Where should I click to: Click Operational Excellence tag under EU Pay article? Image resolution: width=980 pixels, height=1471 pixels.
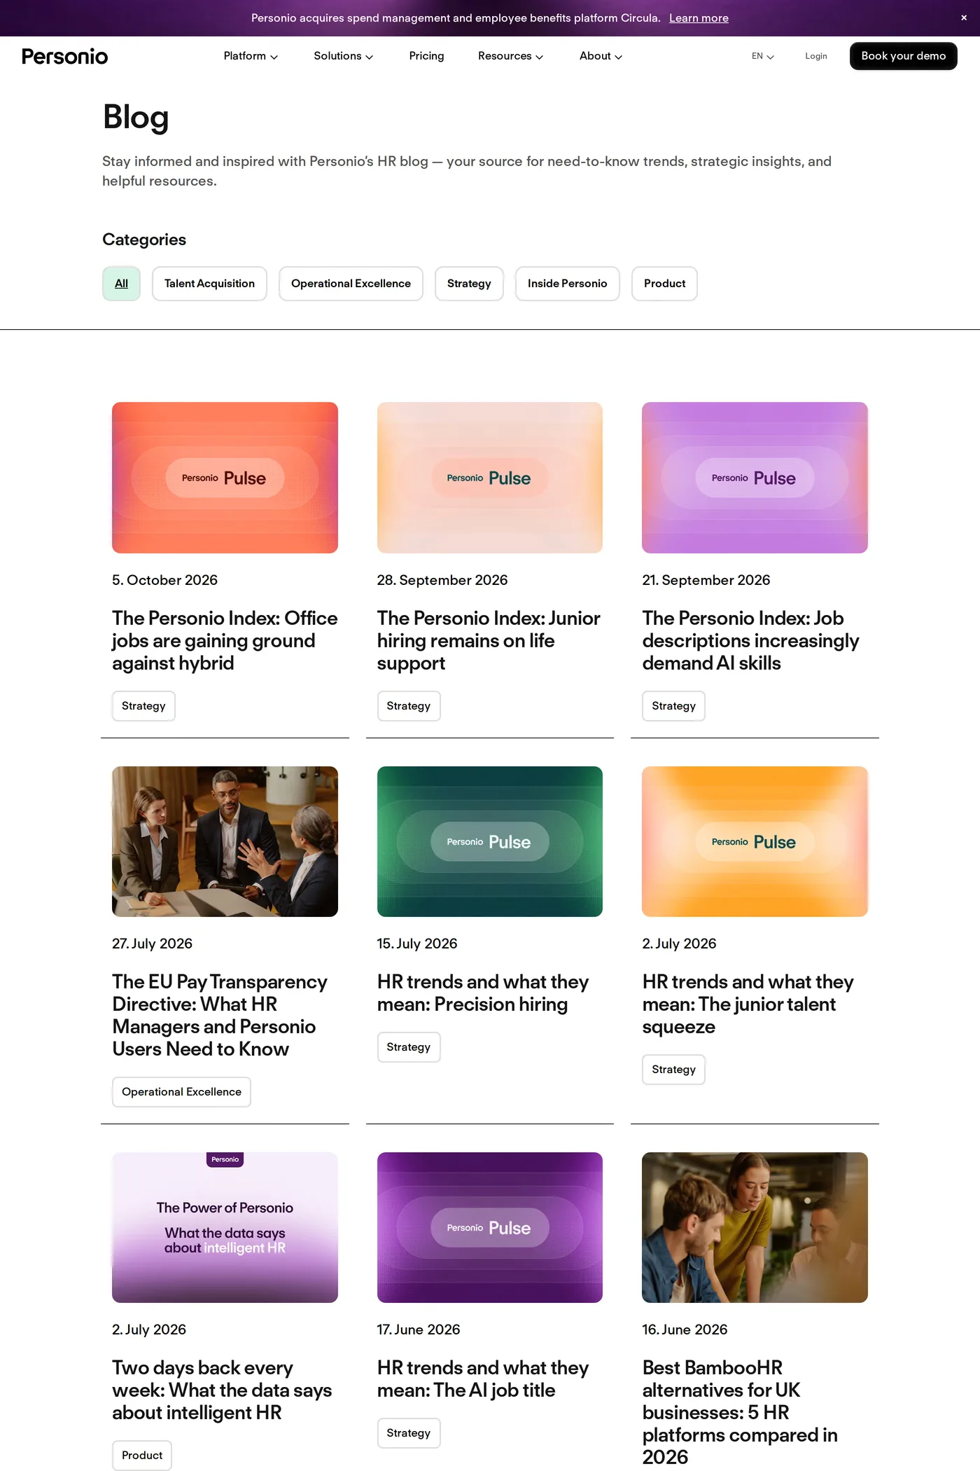pos(181,1092)
